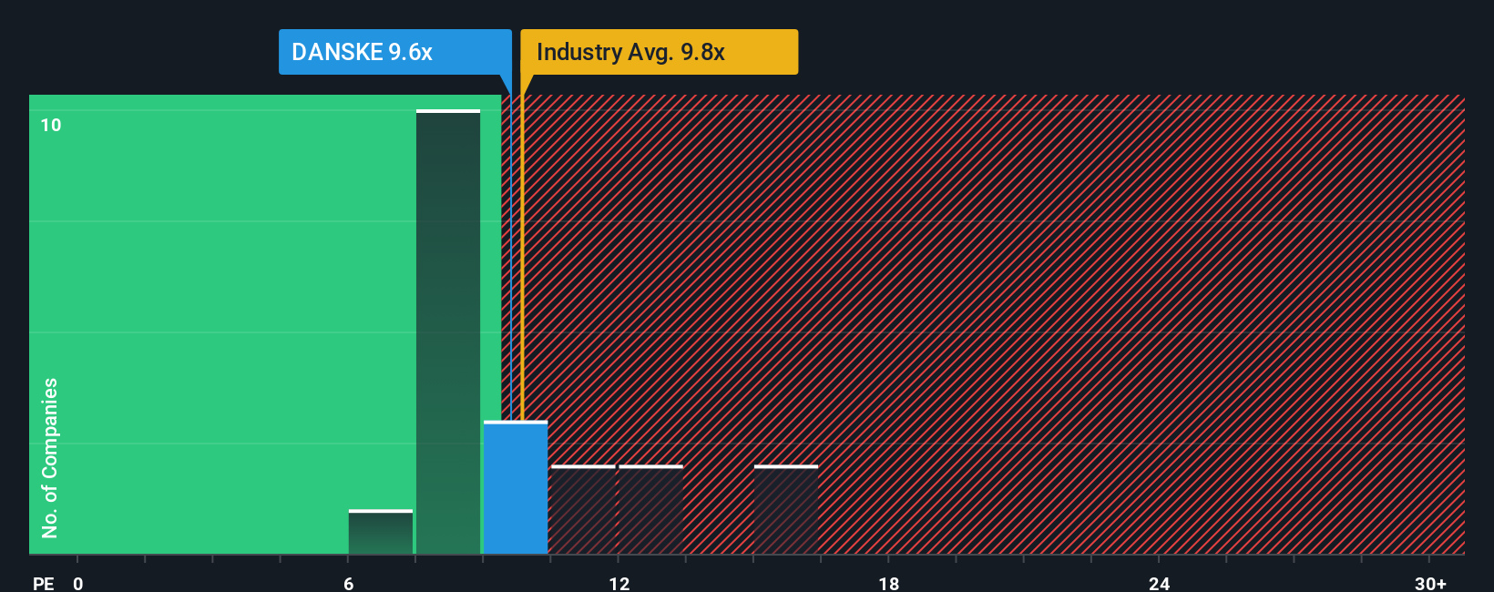Click the 6 tick label on axis
1494x592 pixels.
point(349,583)
